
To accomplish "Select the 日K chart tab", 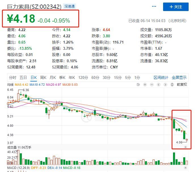I will (x=34, y=78).
